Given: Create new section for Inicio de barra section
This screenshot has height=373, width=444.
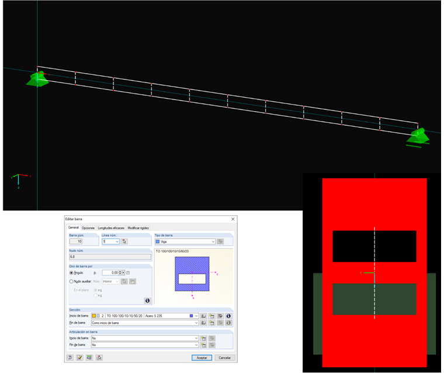Looking at the screenshot, I should point(212,316).
